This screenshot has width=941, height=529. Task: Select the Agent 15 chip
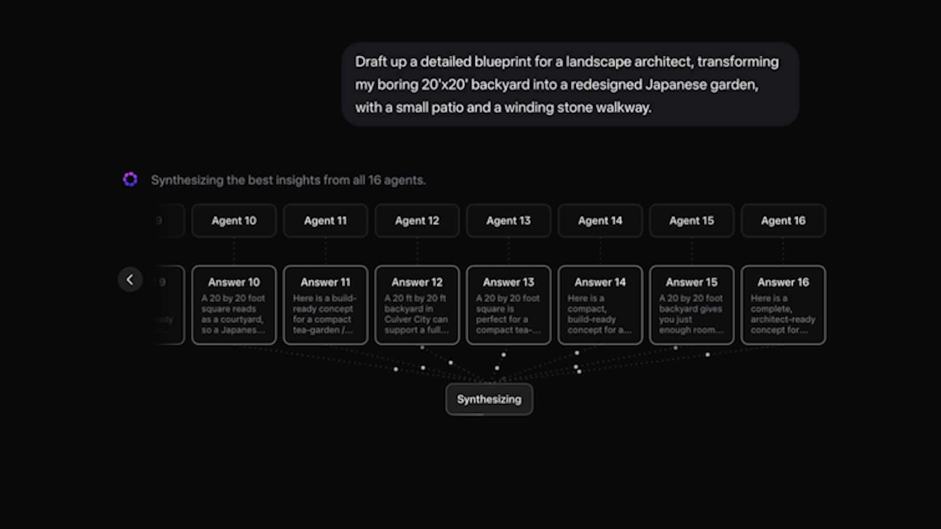pyautogui.click(x=692, y=221)
